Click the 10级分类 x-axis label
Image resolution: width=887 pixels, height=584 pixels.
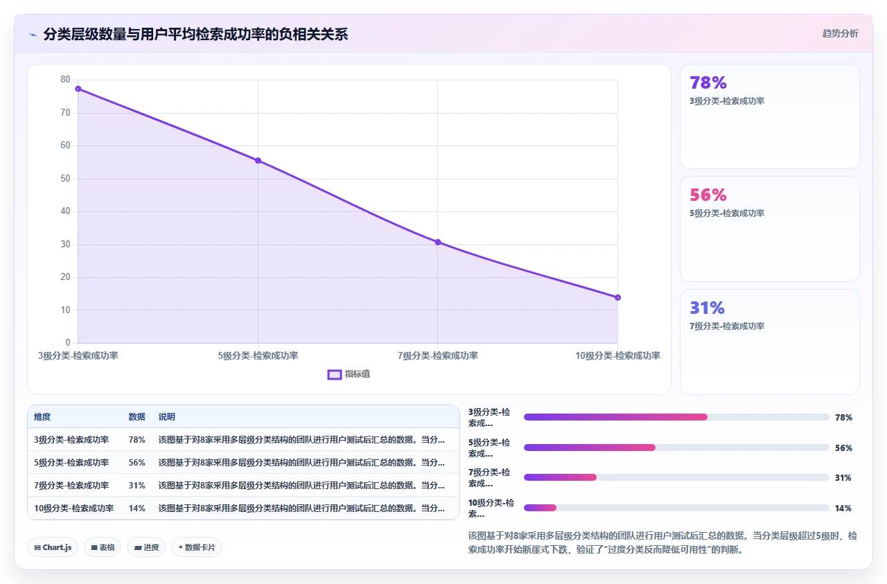(x=617, y=355)
